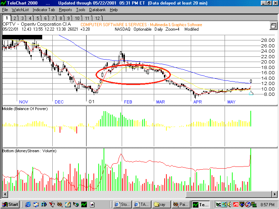Switch to chart tab 12

(x=97, y=18)
